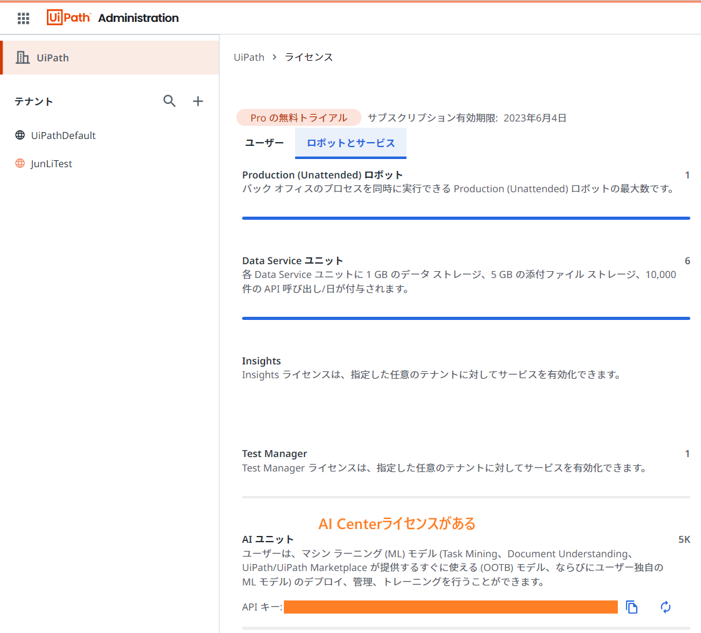Click the AI ユニット 5K count

pyautogui.click(x=685, y=538)
